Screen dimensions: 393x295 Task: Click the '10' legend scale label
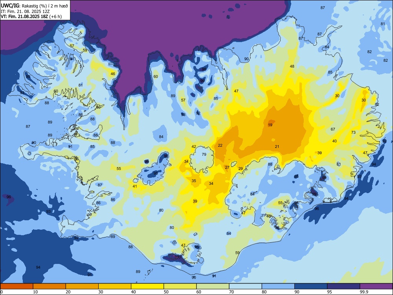35,292
